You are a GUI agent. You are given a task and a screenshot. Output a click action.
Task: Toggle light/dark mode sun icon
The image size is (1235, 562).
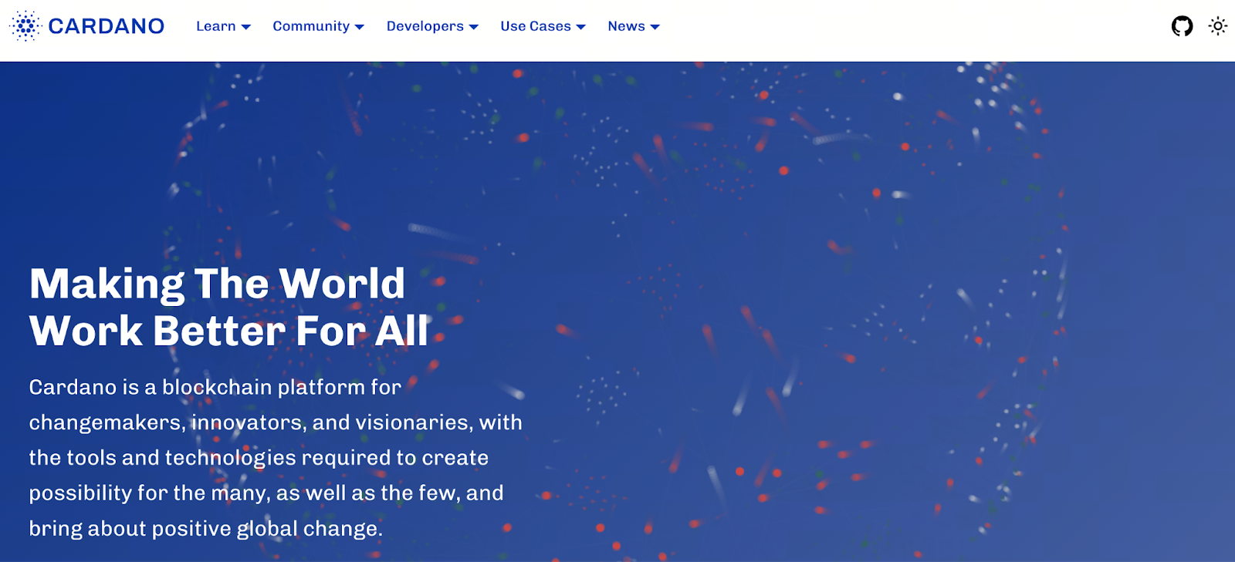(x=1218, y=26)
